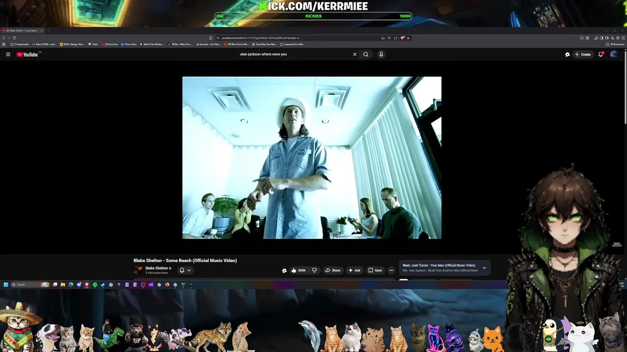Open the All Bookmarks folder
The height and width of the screenshot is (352, 627).
tap(615, 44)
